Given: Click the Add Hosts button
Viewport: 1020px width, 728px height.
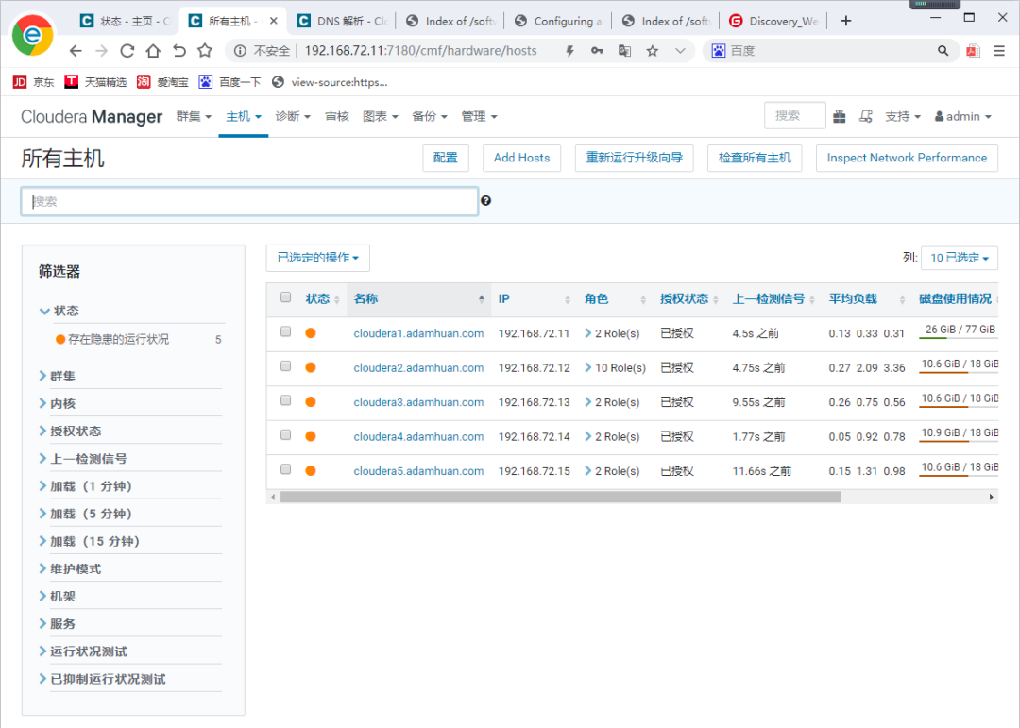Looking at the screenshot, I should (521, 158).
